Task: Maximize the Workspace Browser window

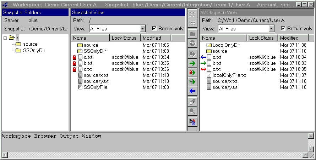Action: (305, 4)
